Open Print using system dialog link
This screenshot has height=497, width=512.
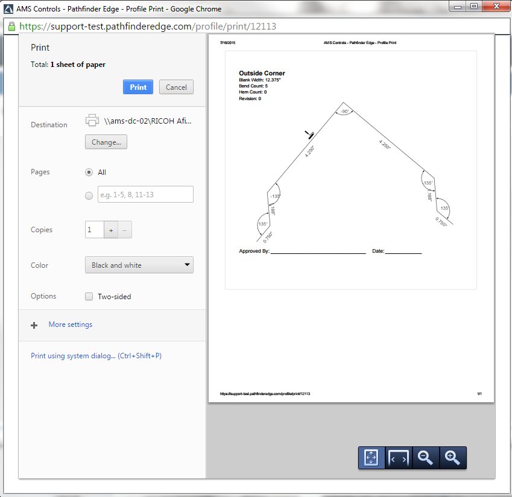pyautogui.click(x=96, y=356)
